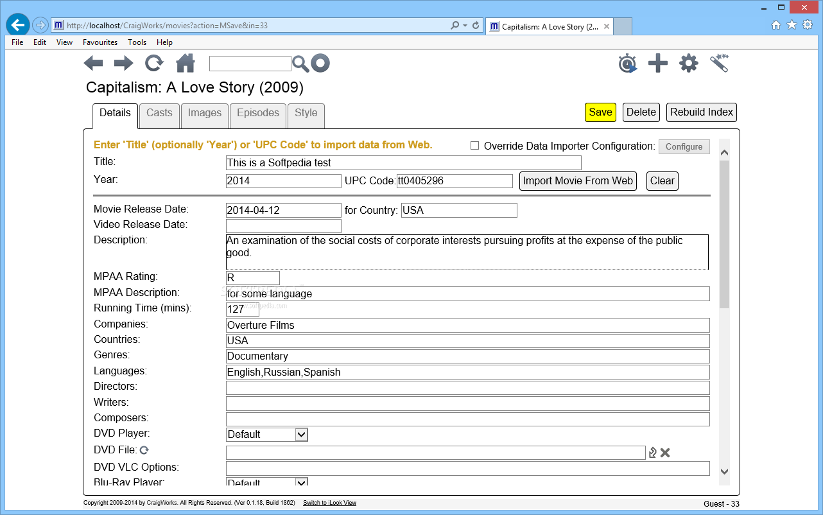This screenshot has height=515, width=823.
Task: Enable Override Data Importer Configuration checkbox
Action: click(474, 146)
